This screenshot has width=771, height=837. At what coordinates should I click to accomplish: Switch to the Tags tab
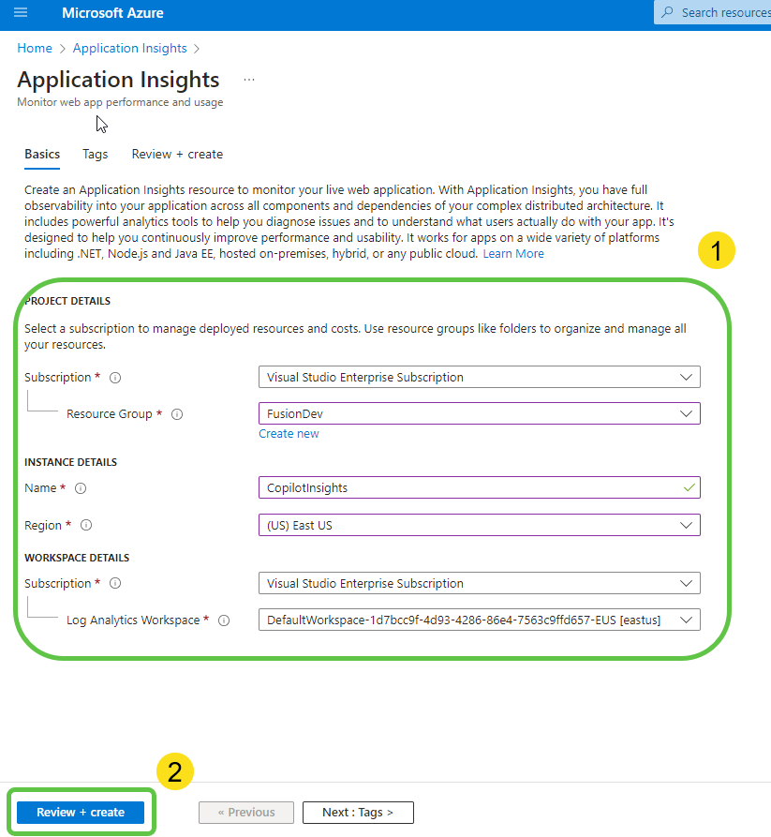[95, 154]
